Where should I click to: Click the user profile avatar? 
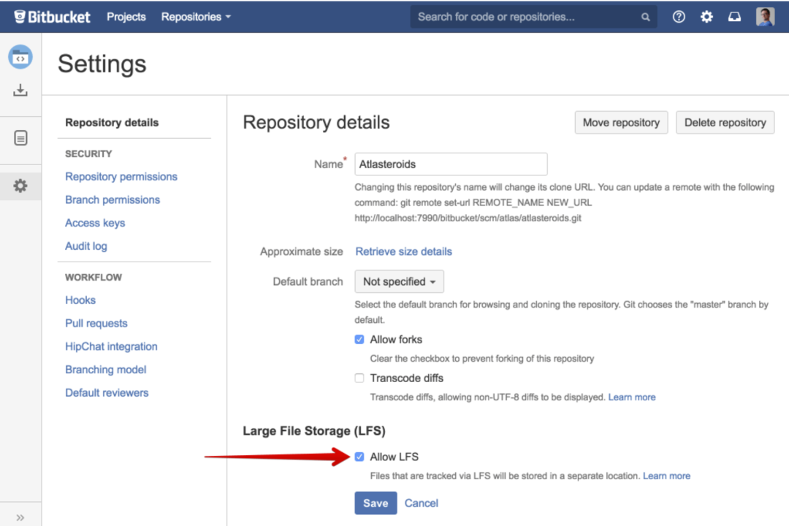[765, 17]
